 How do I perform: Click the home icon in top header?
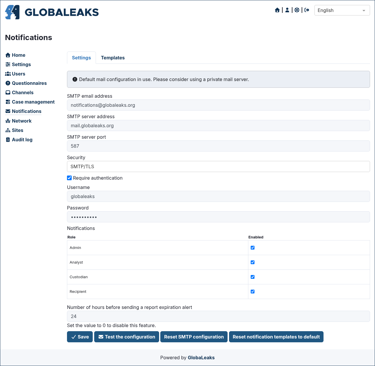pyautogui.click(x=277, y=10)
